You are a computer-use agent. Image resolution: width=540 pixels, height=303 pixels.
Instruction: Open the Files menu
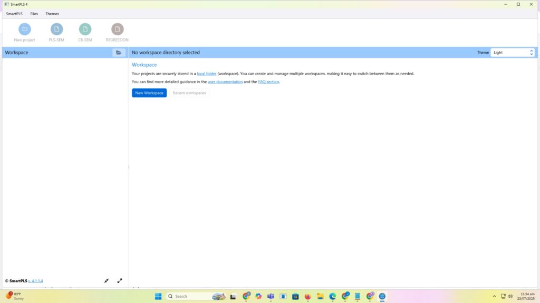click(x=34, y=14)
